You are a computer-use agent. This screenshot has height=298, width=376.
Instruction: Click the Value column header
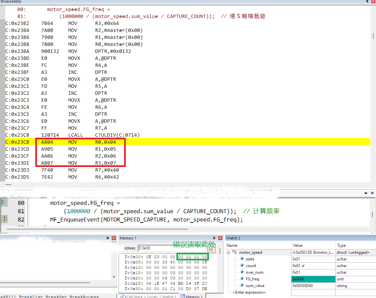(298, 245)
